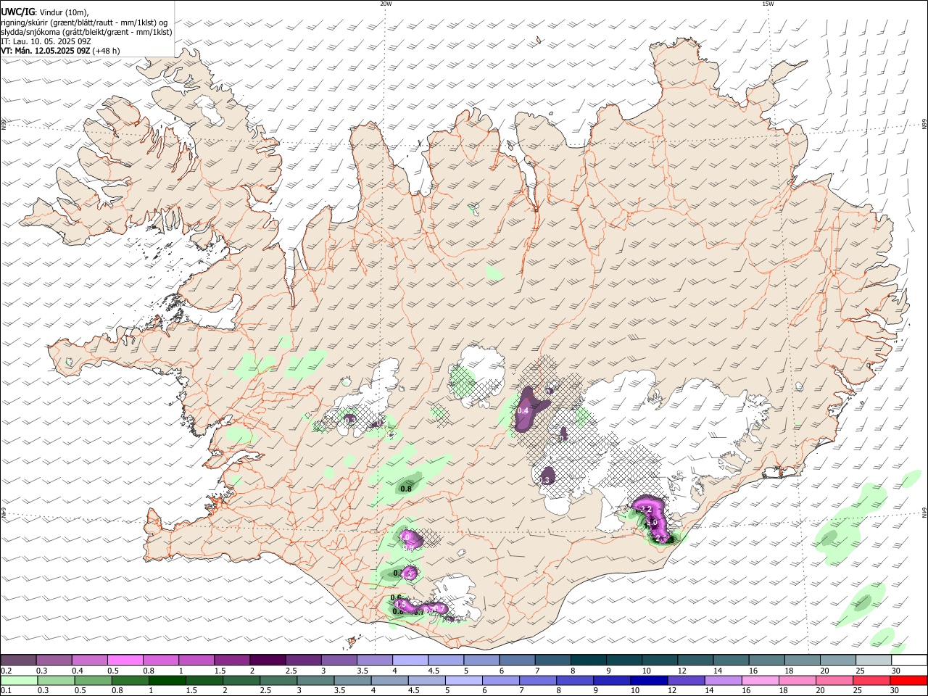Screen dimensions: 928x696
Task: Click 'VT: Mán. 12.05.2025 09Z (+48 h)' text
Action: (60, 51)
